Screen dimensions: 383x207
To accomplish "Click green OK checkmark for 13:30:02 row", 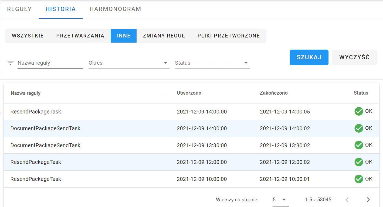I will [359, 145].
